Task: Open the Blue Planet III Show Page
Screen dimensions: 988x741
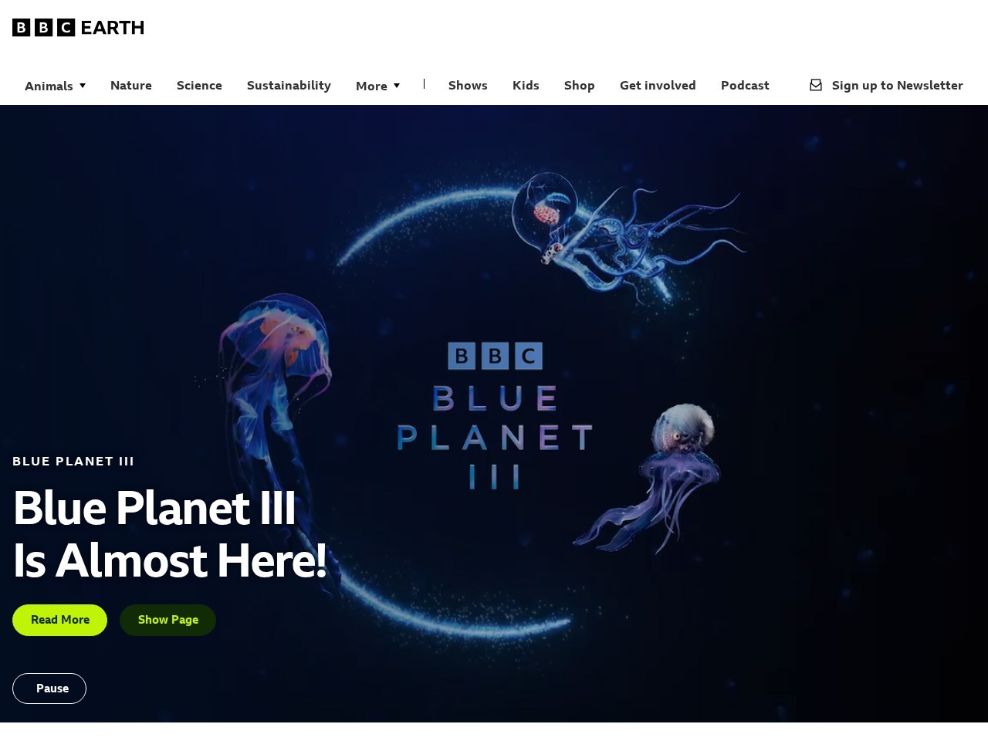Action: pyautogui.click(x=167, y=620)
